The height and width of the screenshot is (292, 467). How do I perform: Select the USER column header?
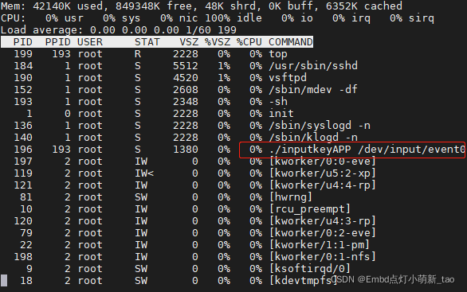point(90,42)
